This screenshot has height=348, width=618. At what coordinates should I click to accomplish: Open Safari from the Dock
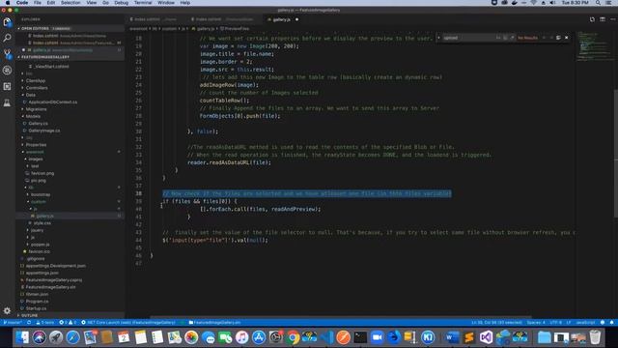[73, 337]
